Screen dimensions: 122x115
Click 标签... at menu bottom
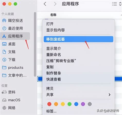pos(51,111)
